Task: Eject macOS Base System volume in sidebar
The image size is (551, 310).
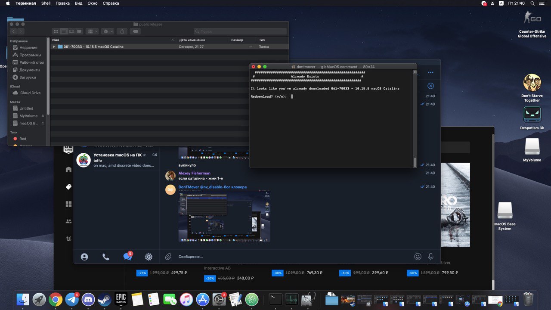Action: point(43,123)
